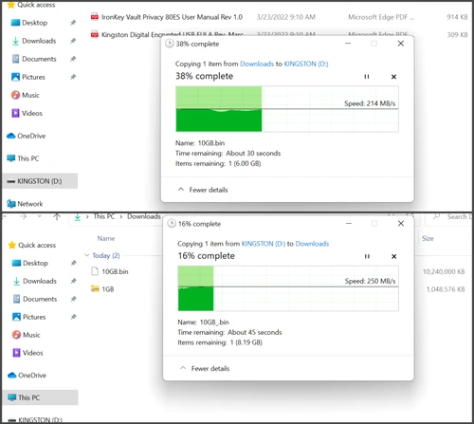The height and width of the screenshot is (424, 474).
Task: Click the speed graph in the 38% dialog
Action: [x=287, y=109]
